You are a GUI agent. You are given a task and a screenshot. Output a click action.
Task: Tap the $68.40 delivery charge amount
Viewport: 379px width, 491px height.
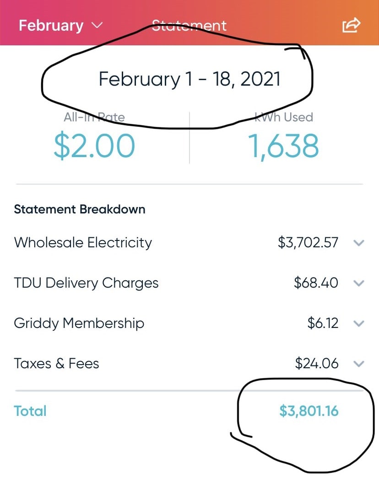316,283
